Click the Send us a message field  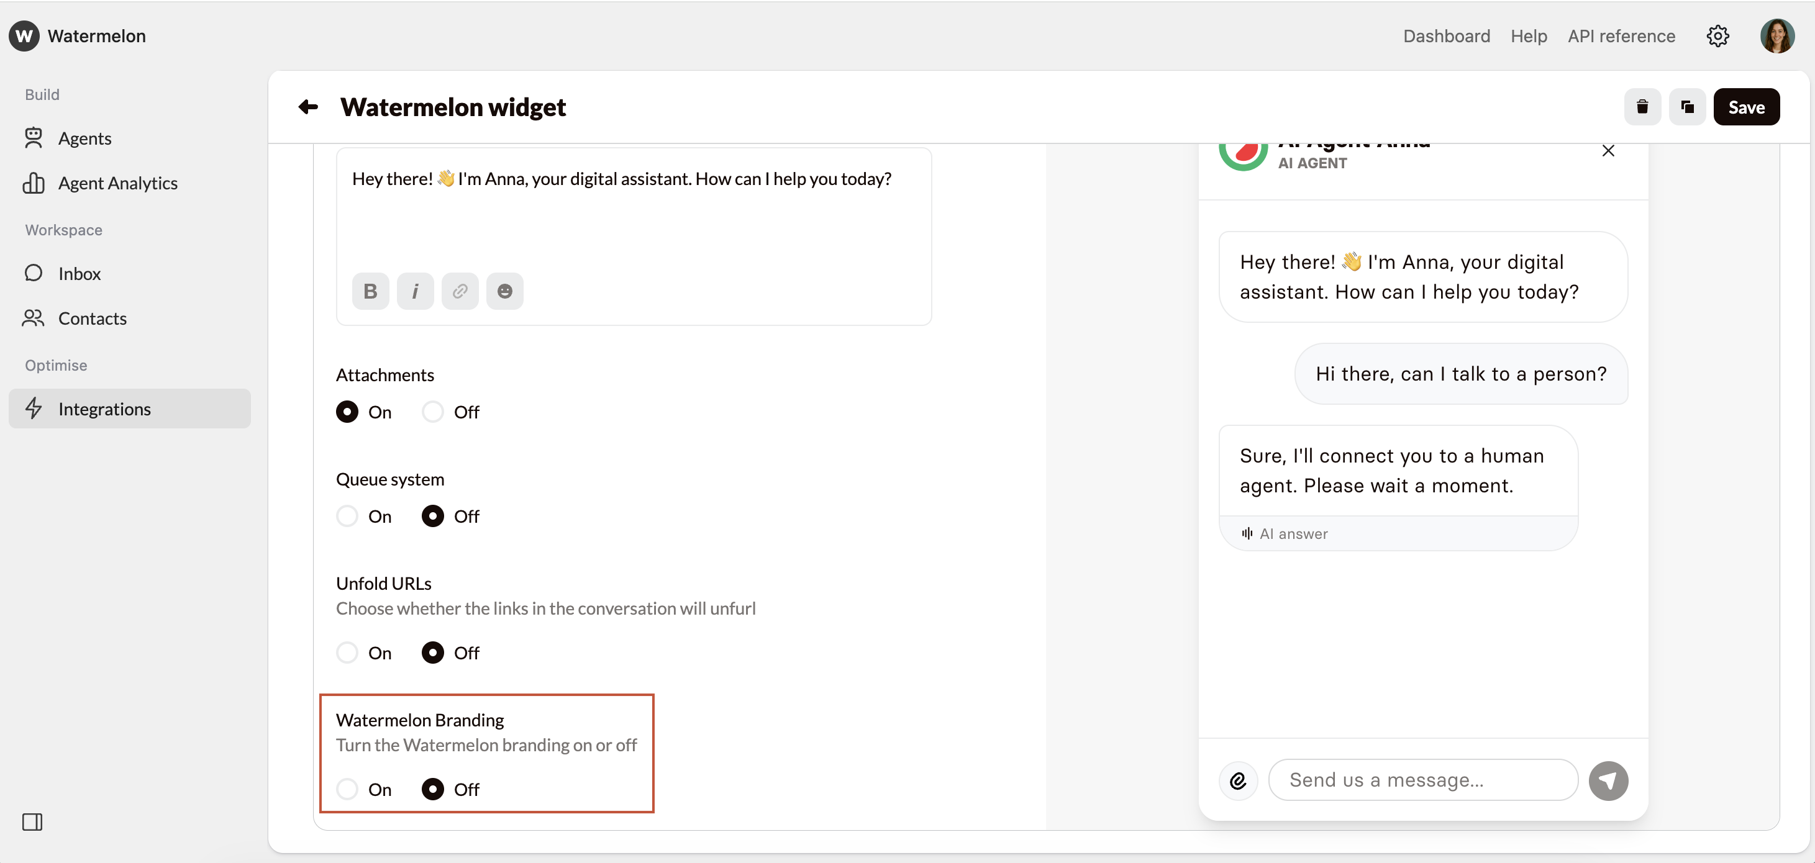tap(1422, 780)
